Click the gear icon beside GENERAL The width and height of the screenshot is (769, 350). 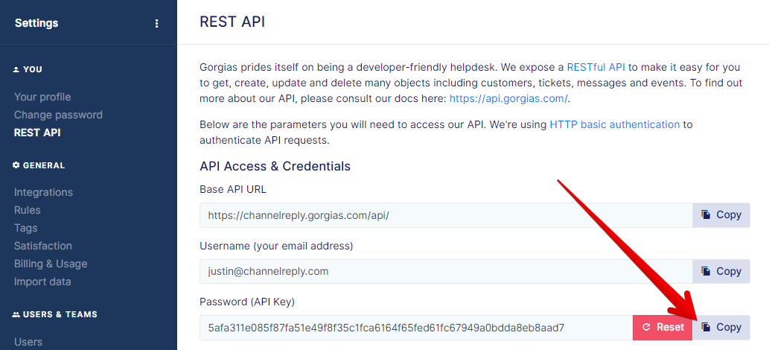pos(16,165)
